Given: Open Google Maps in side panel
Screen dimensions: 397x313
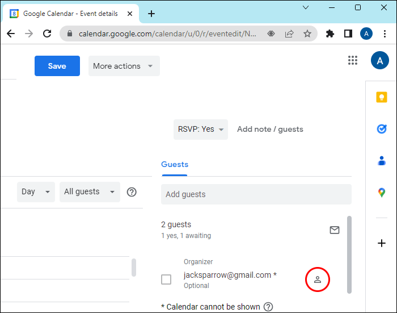Looking at the screenshot, I should click(x=382, y=193).
